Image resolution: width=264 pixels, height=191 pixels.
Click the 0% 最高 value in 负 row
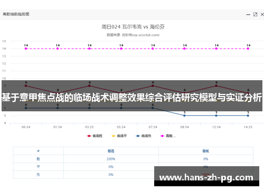tap(111, 175)
